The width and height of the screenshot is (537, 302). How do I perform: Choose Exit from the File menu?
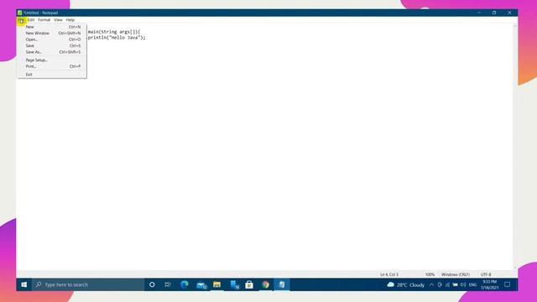click(x=52, y=75)
